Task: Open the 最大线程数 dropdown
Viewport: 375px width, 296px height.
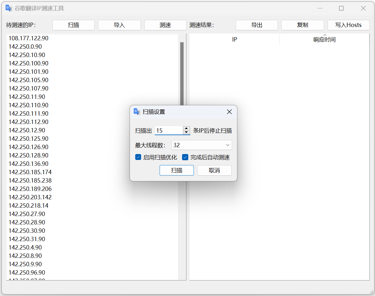Action: 202,145
